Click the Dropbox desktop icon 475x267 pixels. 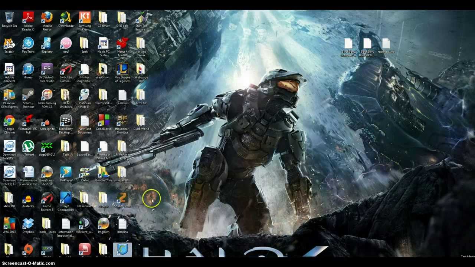tap(28, 226)
